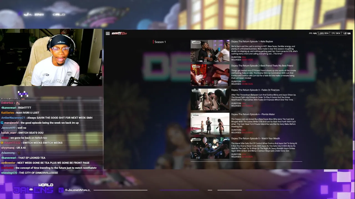Click chat message 'SWITCH WEEKS SWITCH WEEKS'
This screenshot has width=355, height=199.
pyautogui.click(x=42, y=143)
